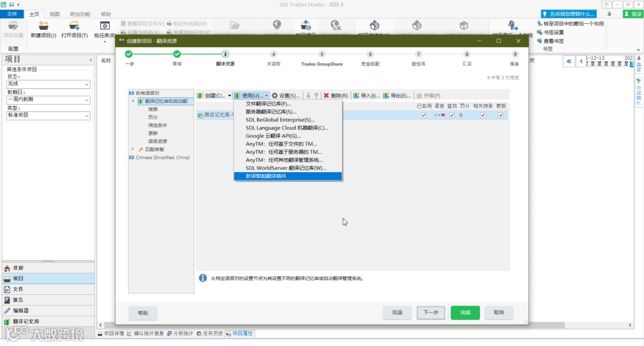Open the Reports (报告) view in the sidebar
This screenshot has width=644, height=346.
48,300
